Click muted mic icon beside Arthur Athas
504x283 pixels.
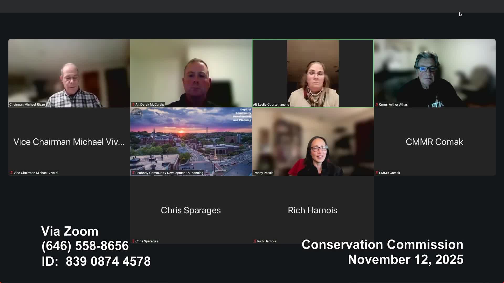(x=377, y=104)
